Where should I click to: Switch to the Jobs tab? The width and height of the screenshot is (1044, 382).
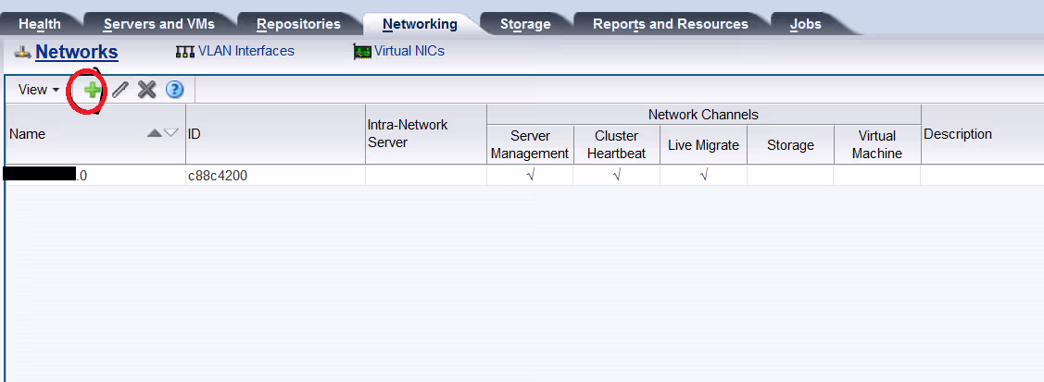[805, 24]
